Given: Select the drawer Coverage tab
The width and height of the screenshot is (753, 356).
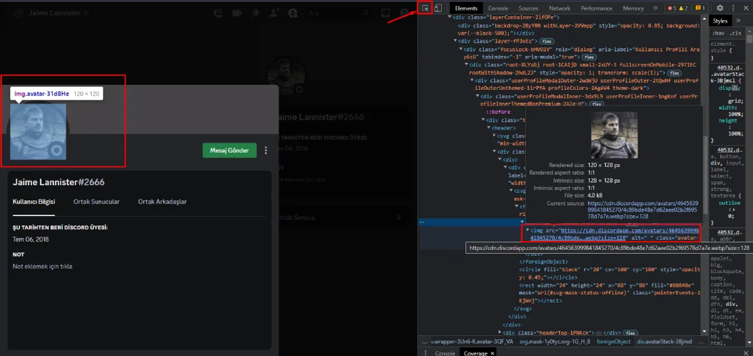Looking at the screenshot, I should coord(475,353).
